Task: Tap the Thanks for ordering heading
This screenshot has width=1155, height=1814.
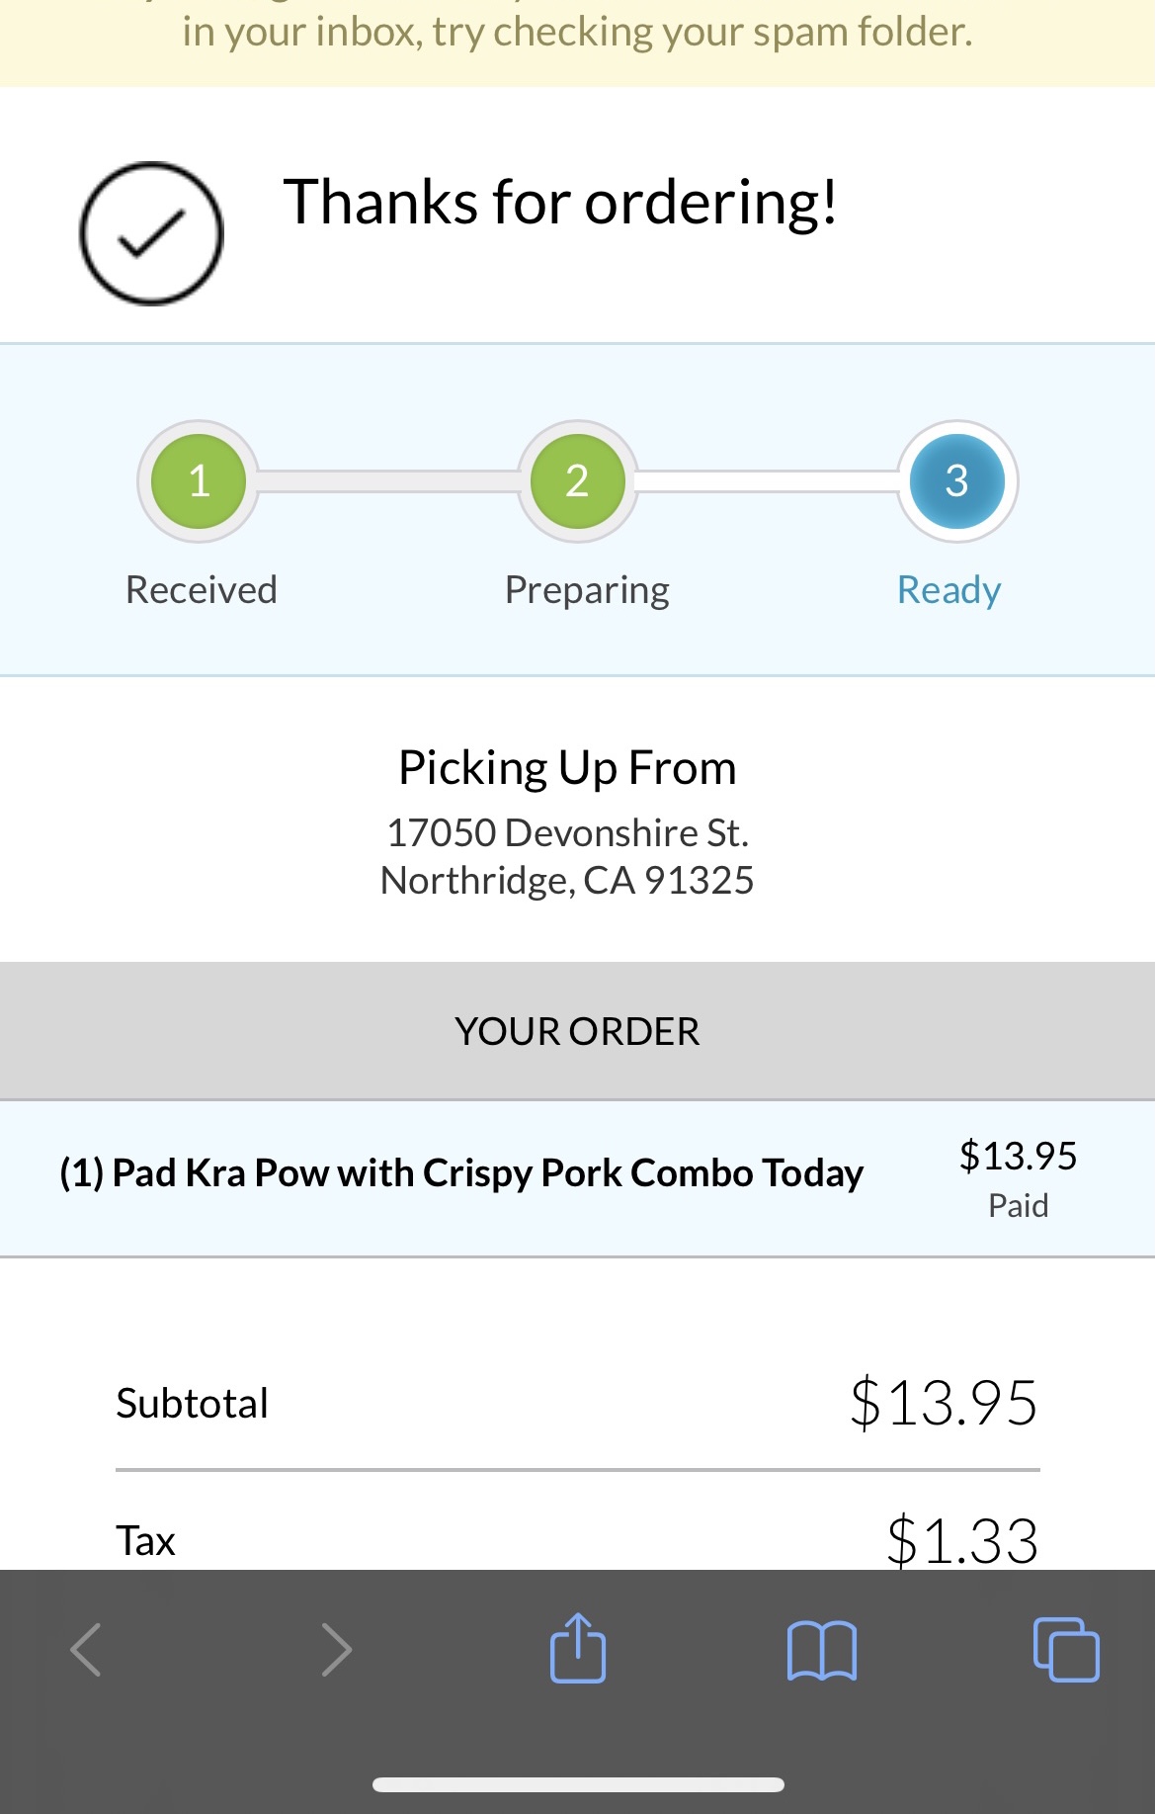Action: (x=560, y=203)
